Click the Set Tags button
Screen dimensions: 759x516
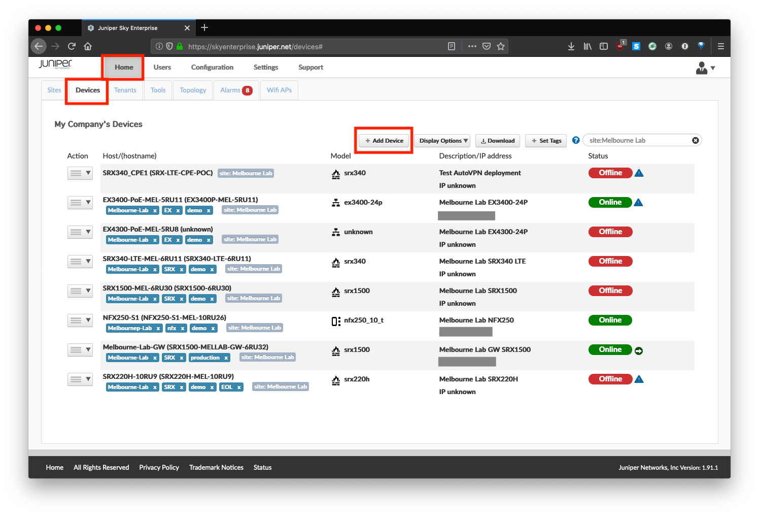click(x=546, y=141)
